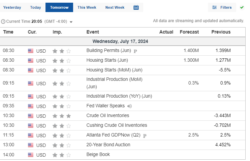Open the Filters button
Screen dimensions: 250x161
click(x=222, y=7)
